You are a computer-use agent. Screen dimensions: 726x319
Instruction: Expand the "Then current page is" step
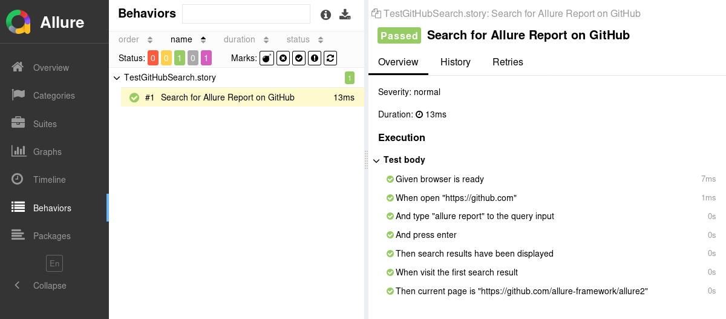click(551, 291)
